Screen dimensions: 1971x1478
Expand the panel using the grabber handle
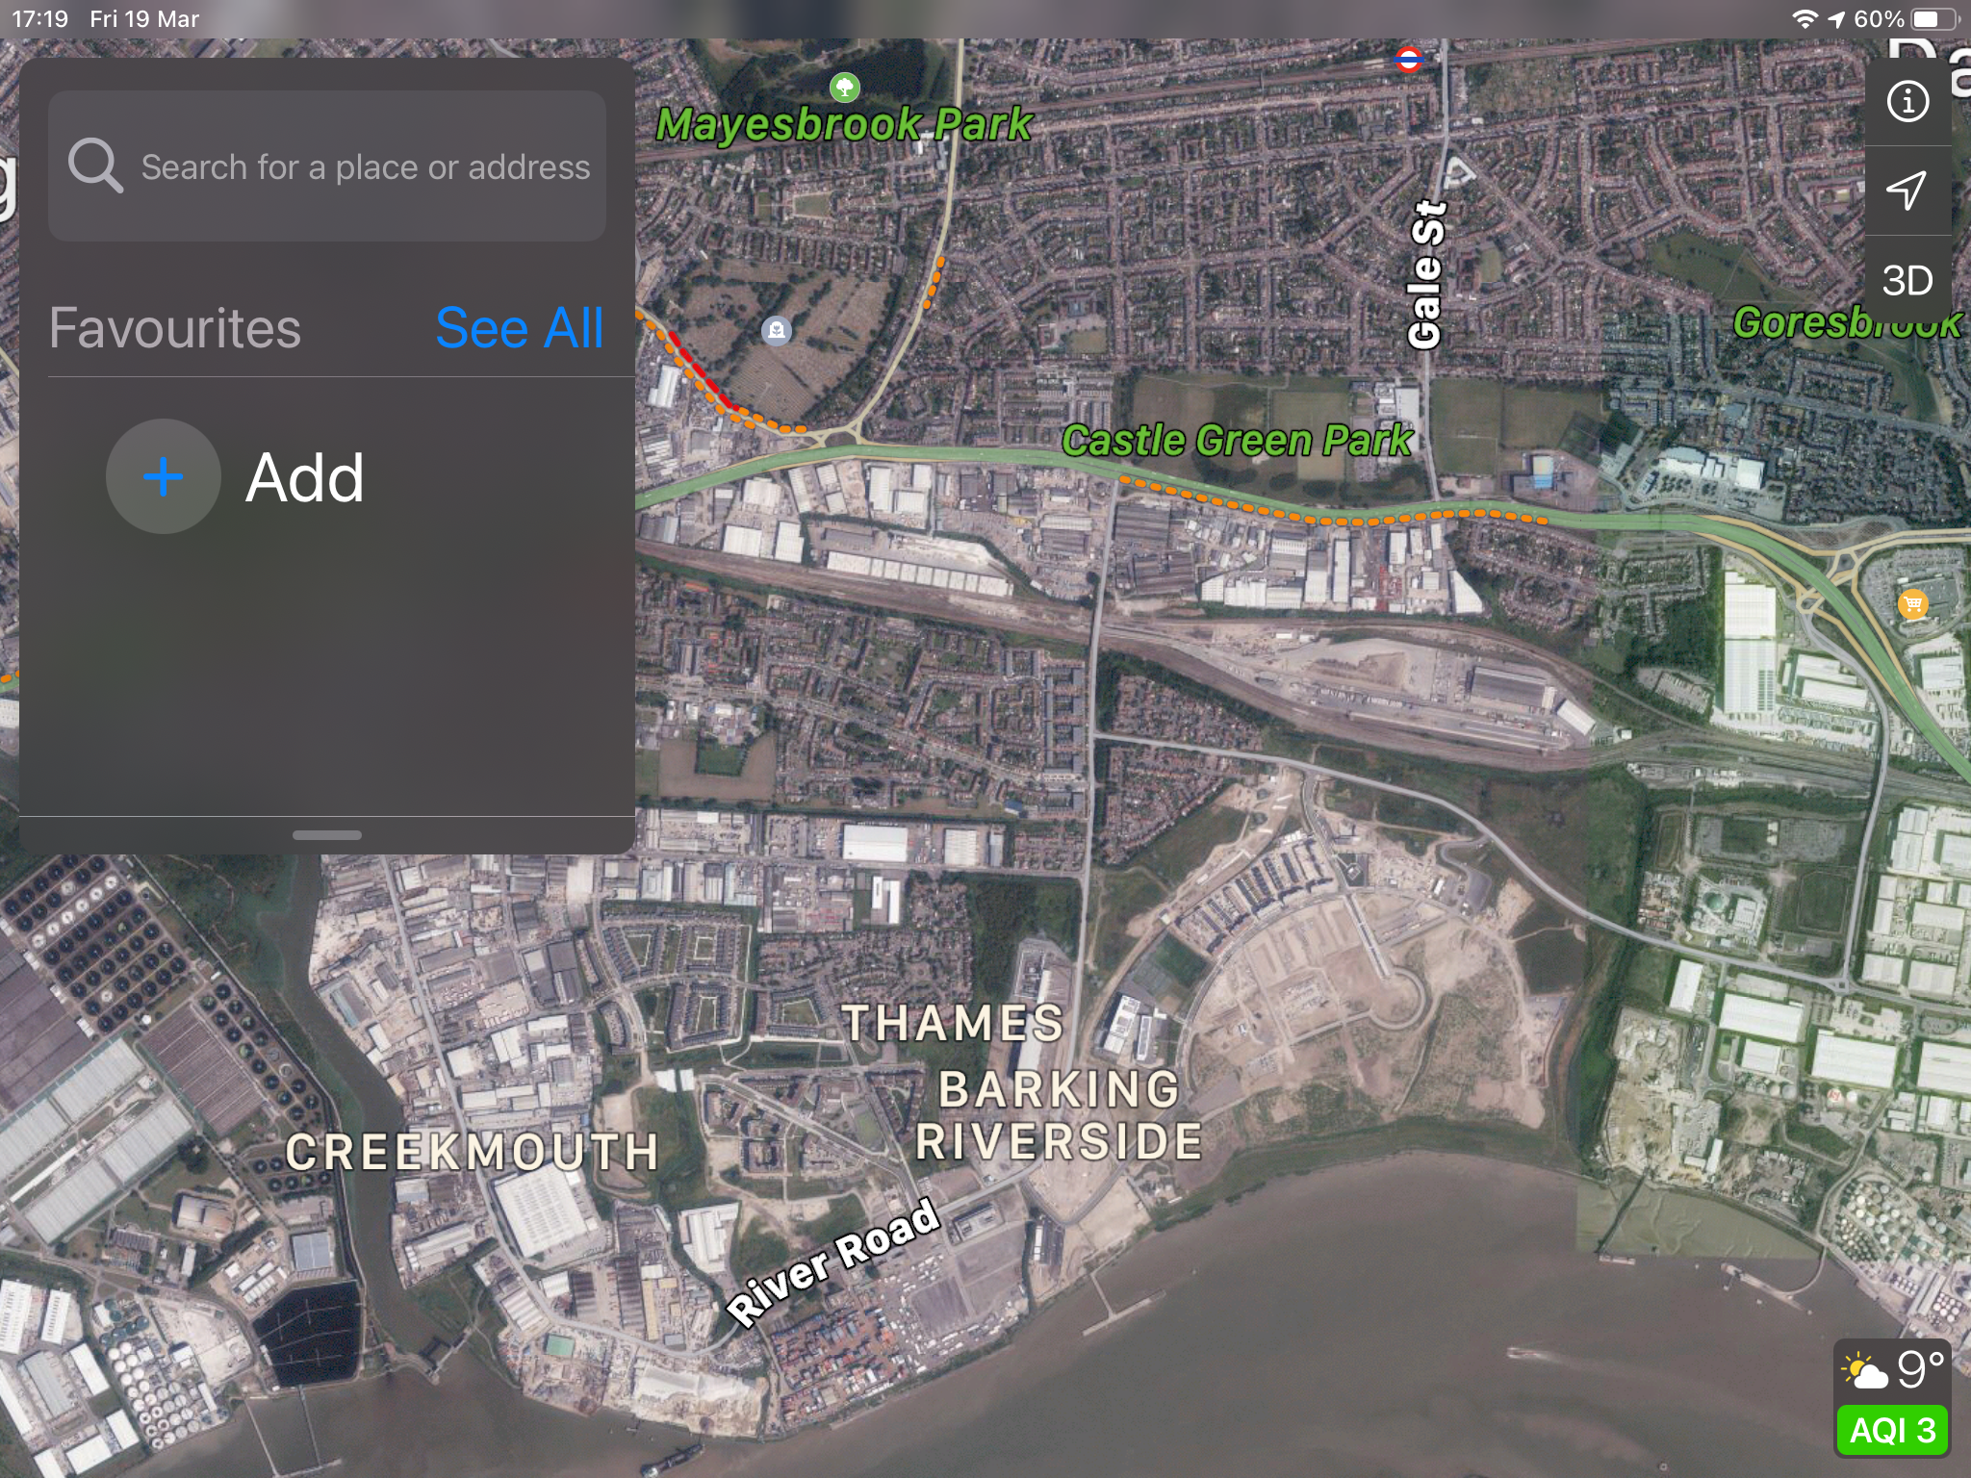327,835
